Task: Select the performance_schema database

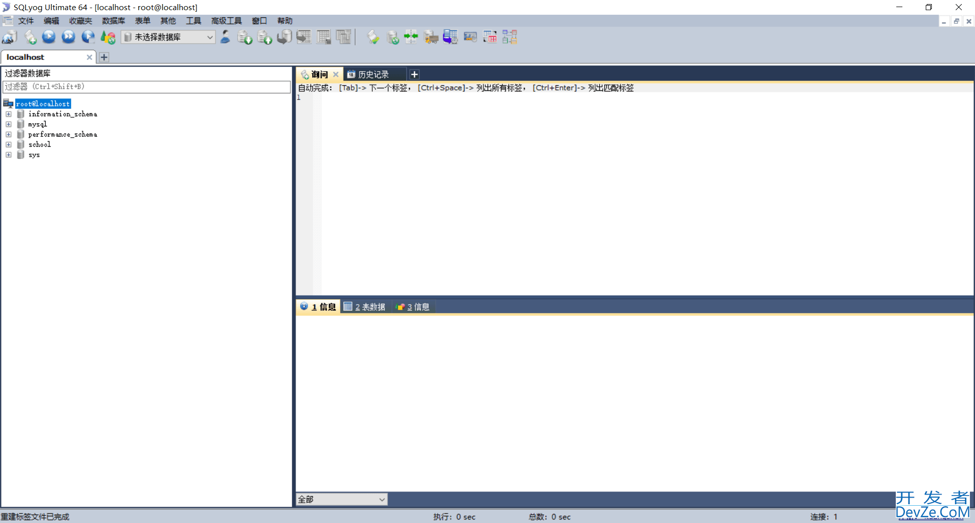Action: pyautogui.click(x=62, y=135)
